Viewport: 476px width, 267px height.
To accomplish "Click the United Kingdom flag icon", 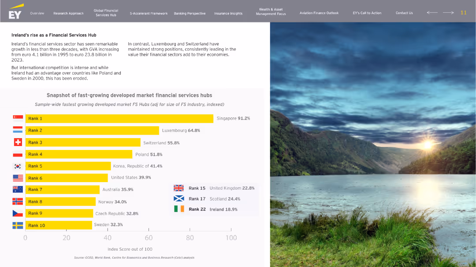I will point(178,188).
